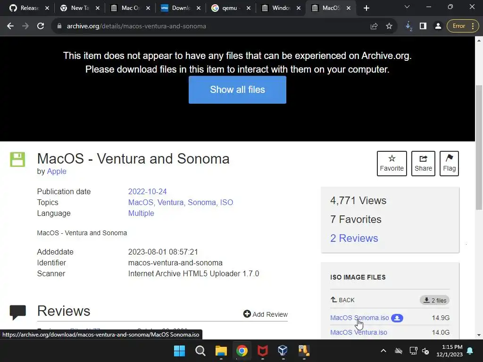Open taskbar Search
483x362 pixels.
(x=200, y=351)
